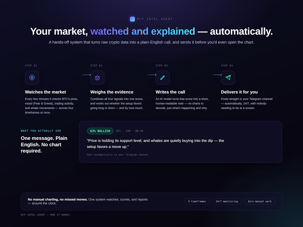Image resolution: width=303 pixels, height=227 pixels.
Task: Click the arrow leading into Step 04
Action: click(217, 75)
